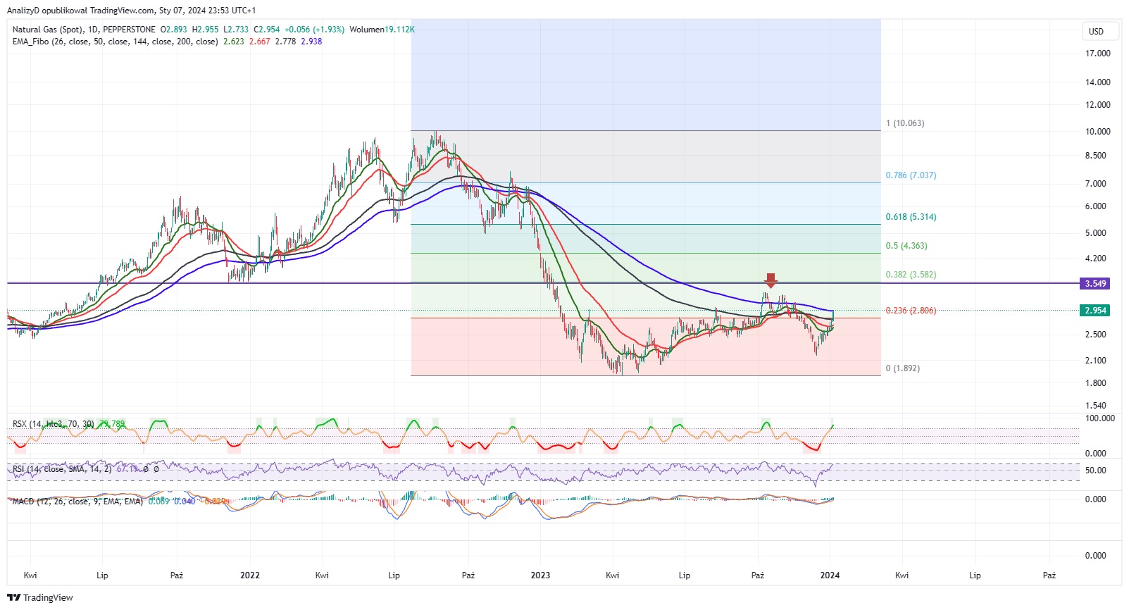
Task: Click the Fibonacci level label 1 (10.063)
Action: tap(905, 123)
